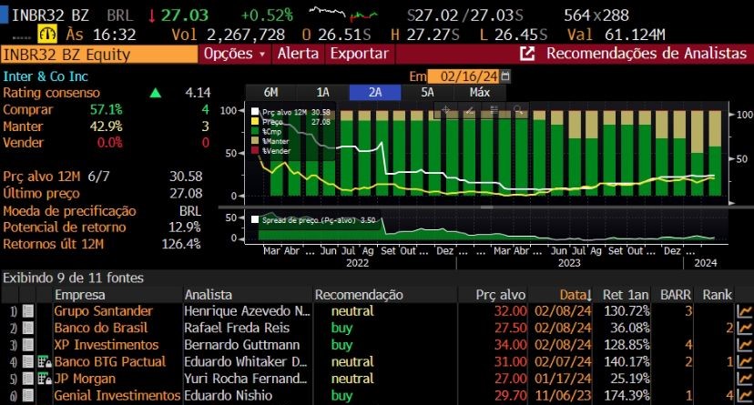754x405 pixels.
Task: Click the Exportar button
Action: [359, 54]
